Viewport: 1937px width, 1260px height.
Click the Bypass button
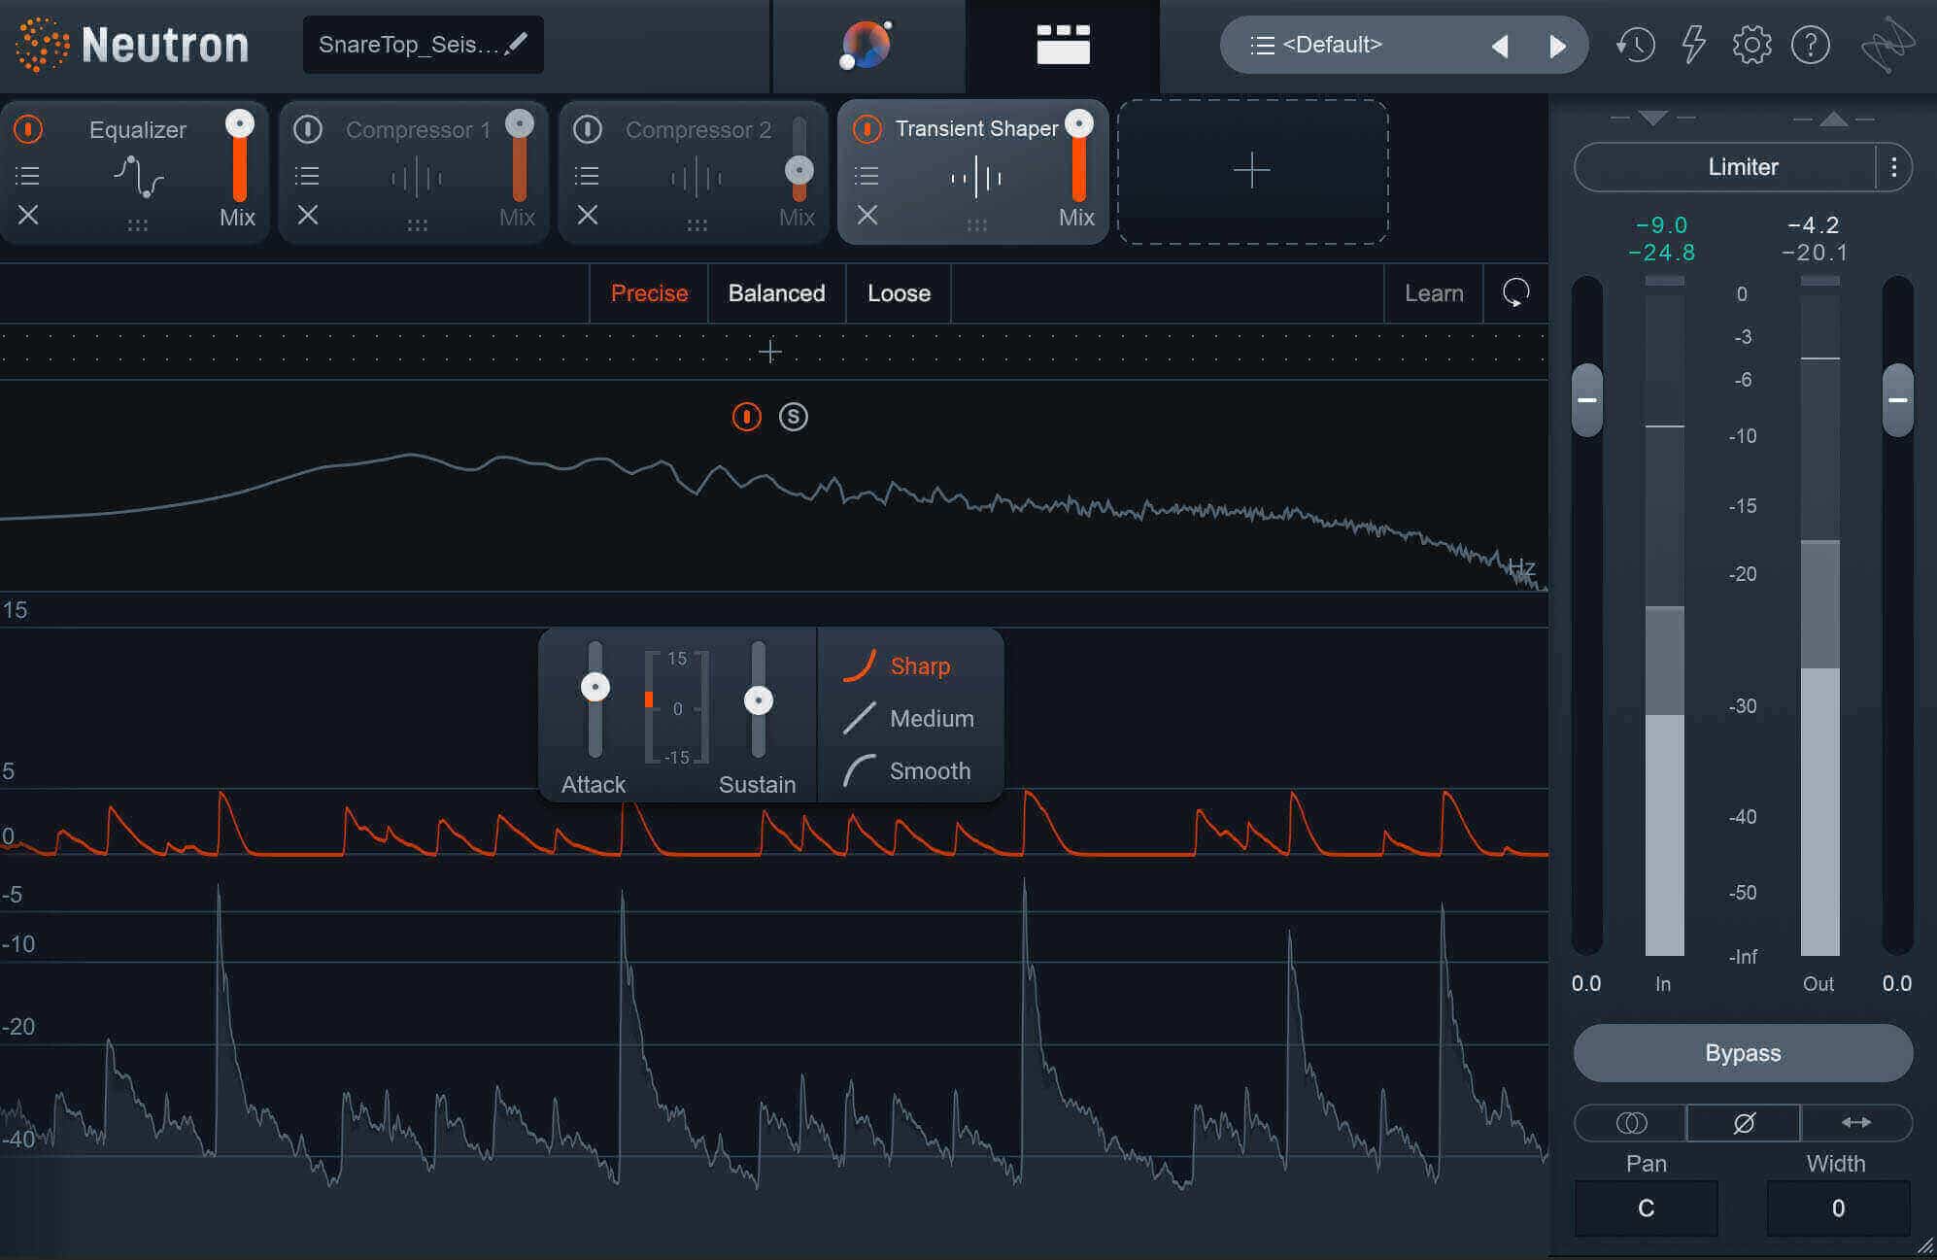pos(1743,1053)
